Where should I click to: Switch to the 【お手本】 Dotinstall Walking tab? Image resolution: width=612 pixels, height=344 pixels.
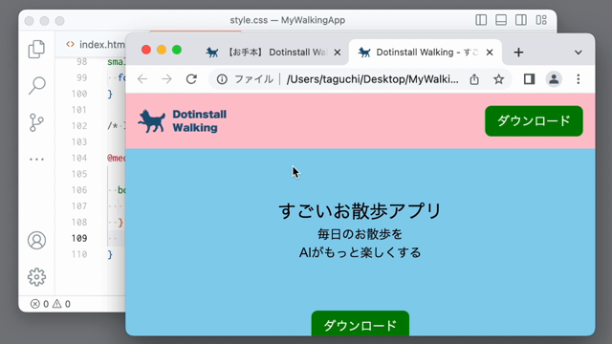[x=274, y=53]
